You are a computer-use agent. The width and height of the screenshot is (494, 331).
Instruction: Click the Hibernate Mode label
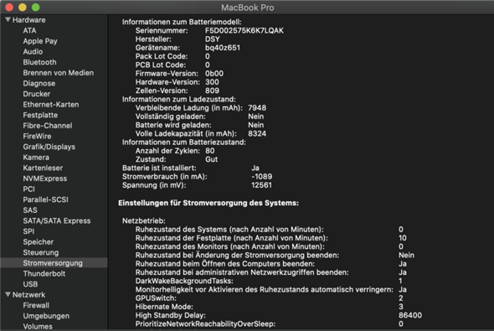pos(164,307)
